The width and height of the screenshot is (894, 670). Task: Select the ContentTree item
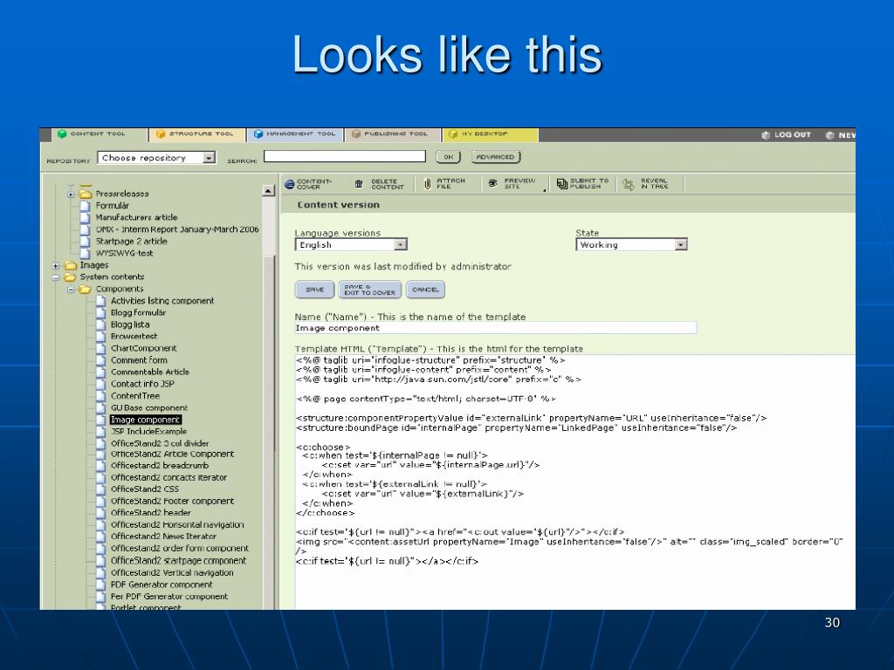(x=135, y=397)
